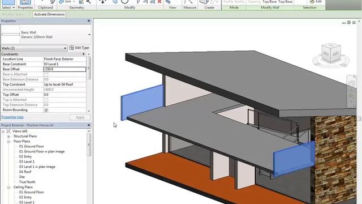Image resolution: width=362 pixels, height=204 pixels.
Task: Open the True North floor plan
Action: pos(27,182)
